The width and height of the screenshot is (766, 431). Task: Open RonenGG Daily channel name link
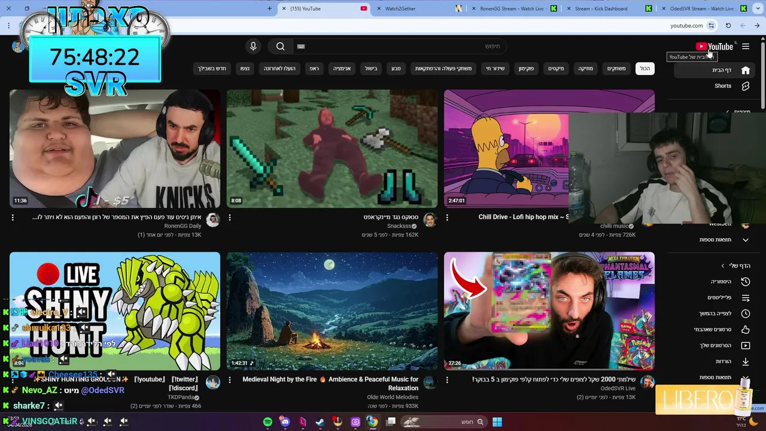click(x=183, y=226)
